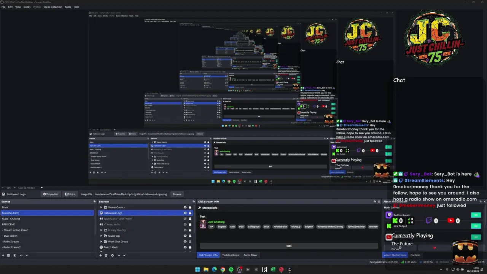The image size is (487, 274).
Task: Open Properties for Halloween Logo
Action: [x=51, y=194]
